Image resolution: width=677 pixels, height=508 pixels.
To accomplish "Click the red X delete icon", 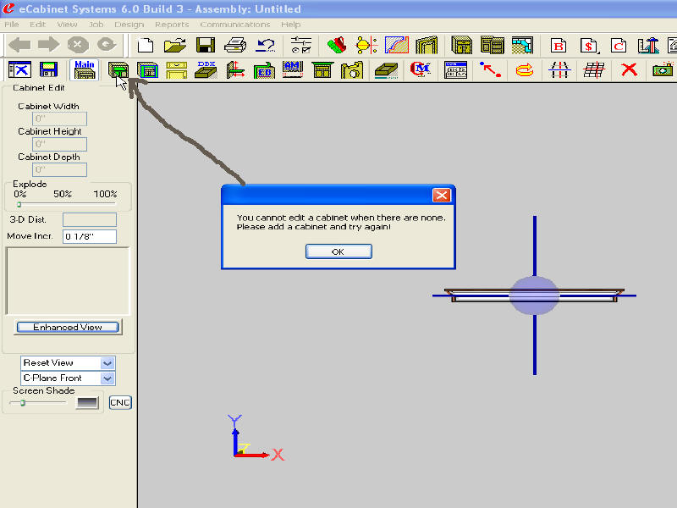I will (629, 69).
